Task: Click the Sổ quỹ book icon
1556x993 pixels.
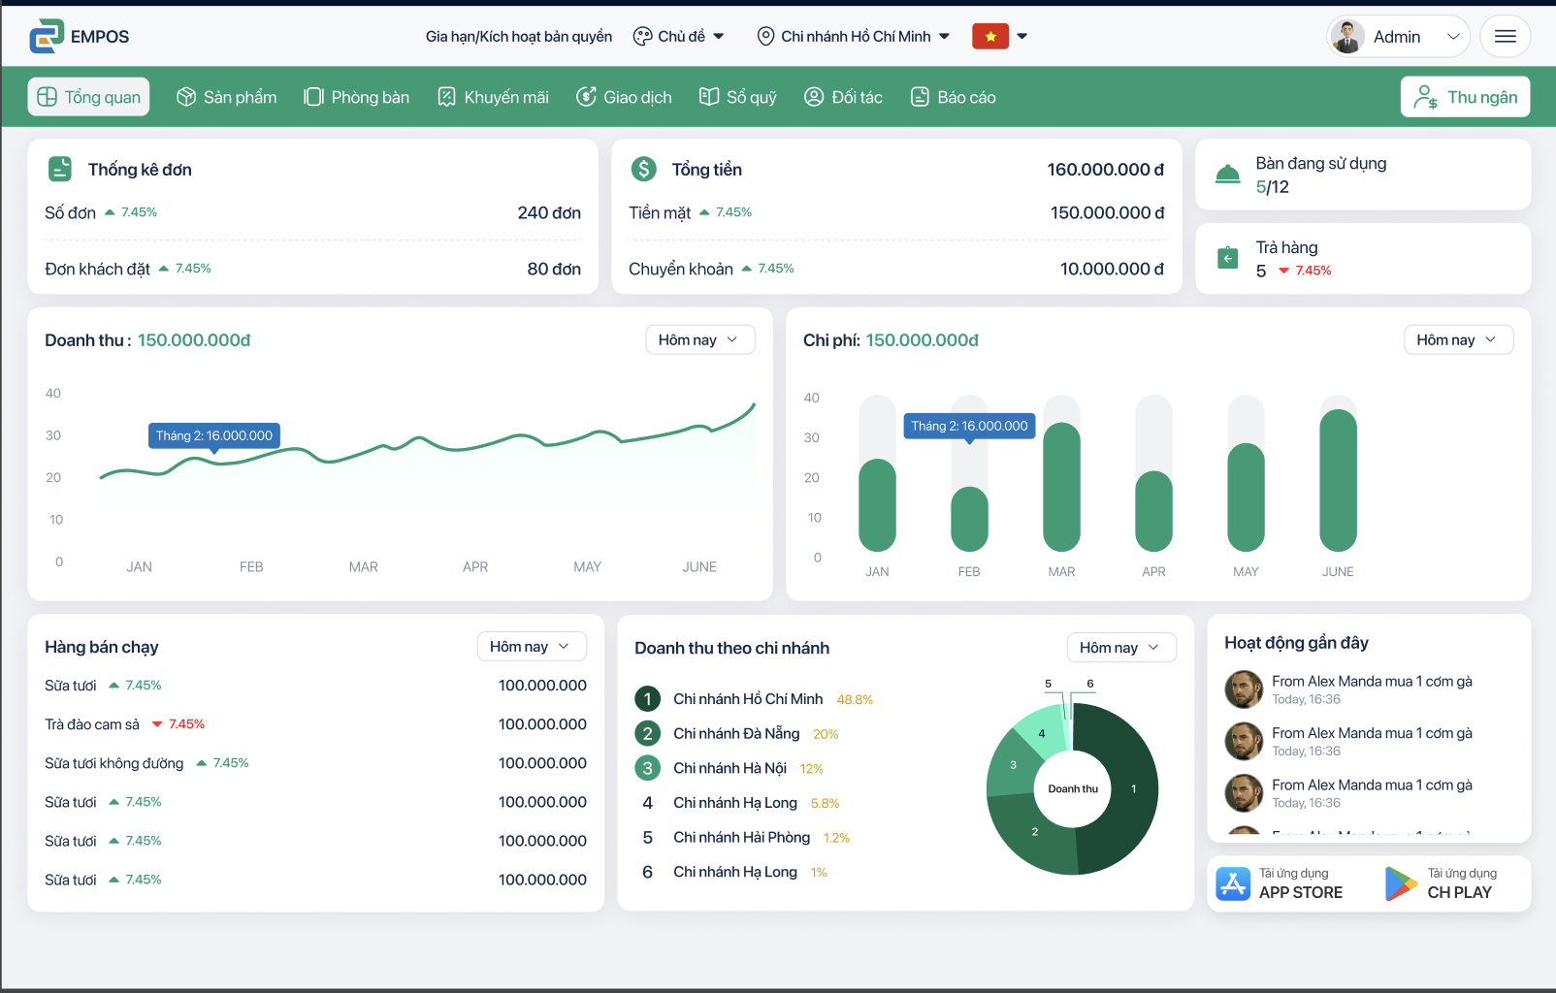Action: pos(709,97)
